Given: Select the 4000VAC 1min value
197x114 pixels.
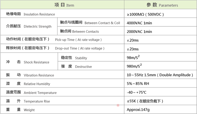Looking at the screenshot, I should [139, 23].
